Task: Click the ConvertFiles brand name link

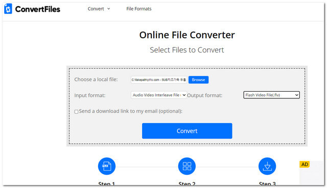Action: tap(37, 9)
